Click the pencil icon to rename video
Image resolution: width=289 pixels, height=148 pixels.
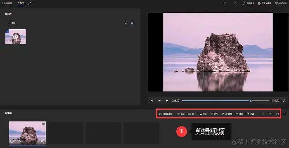30,3
